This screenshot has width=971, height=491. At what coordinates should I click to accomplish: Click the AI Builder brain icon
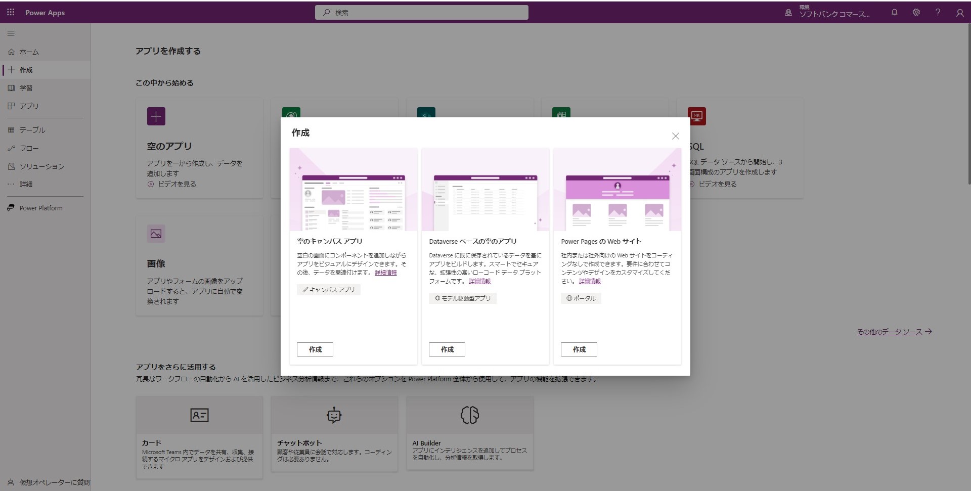point(470,415)
